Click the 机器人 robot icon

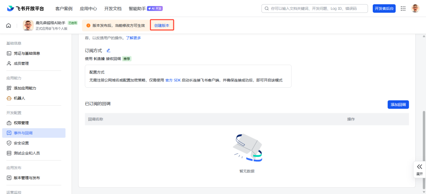coord(9,98)
